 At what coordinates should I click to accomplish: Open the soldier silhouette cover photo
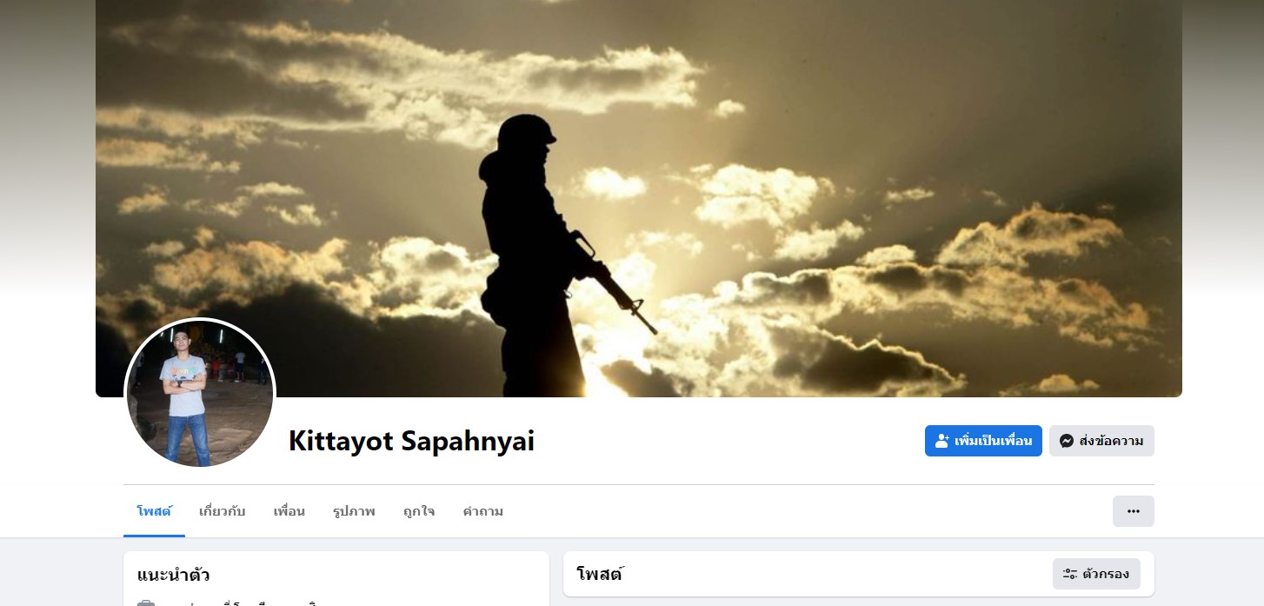click(639, 198)
